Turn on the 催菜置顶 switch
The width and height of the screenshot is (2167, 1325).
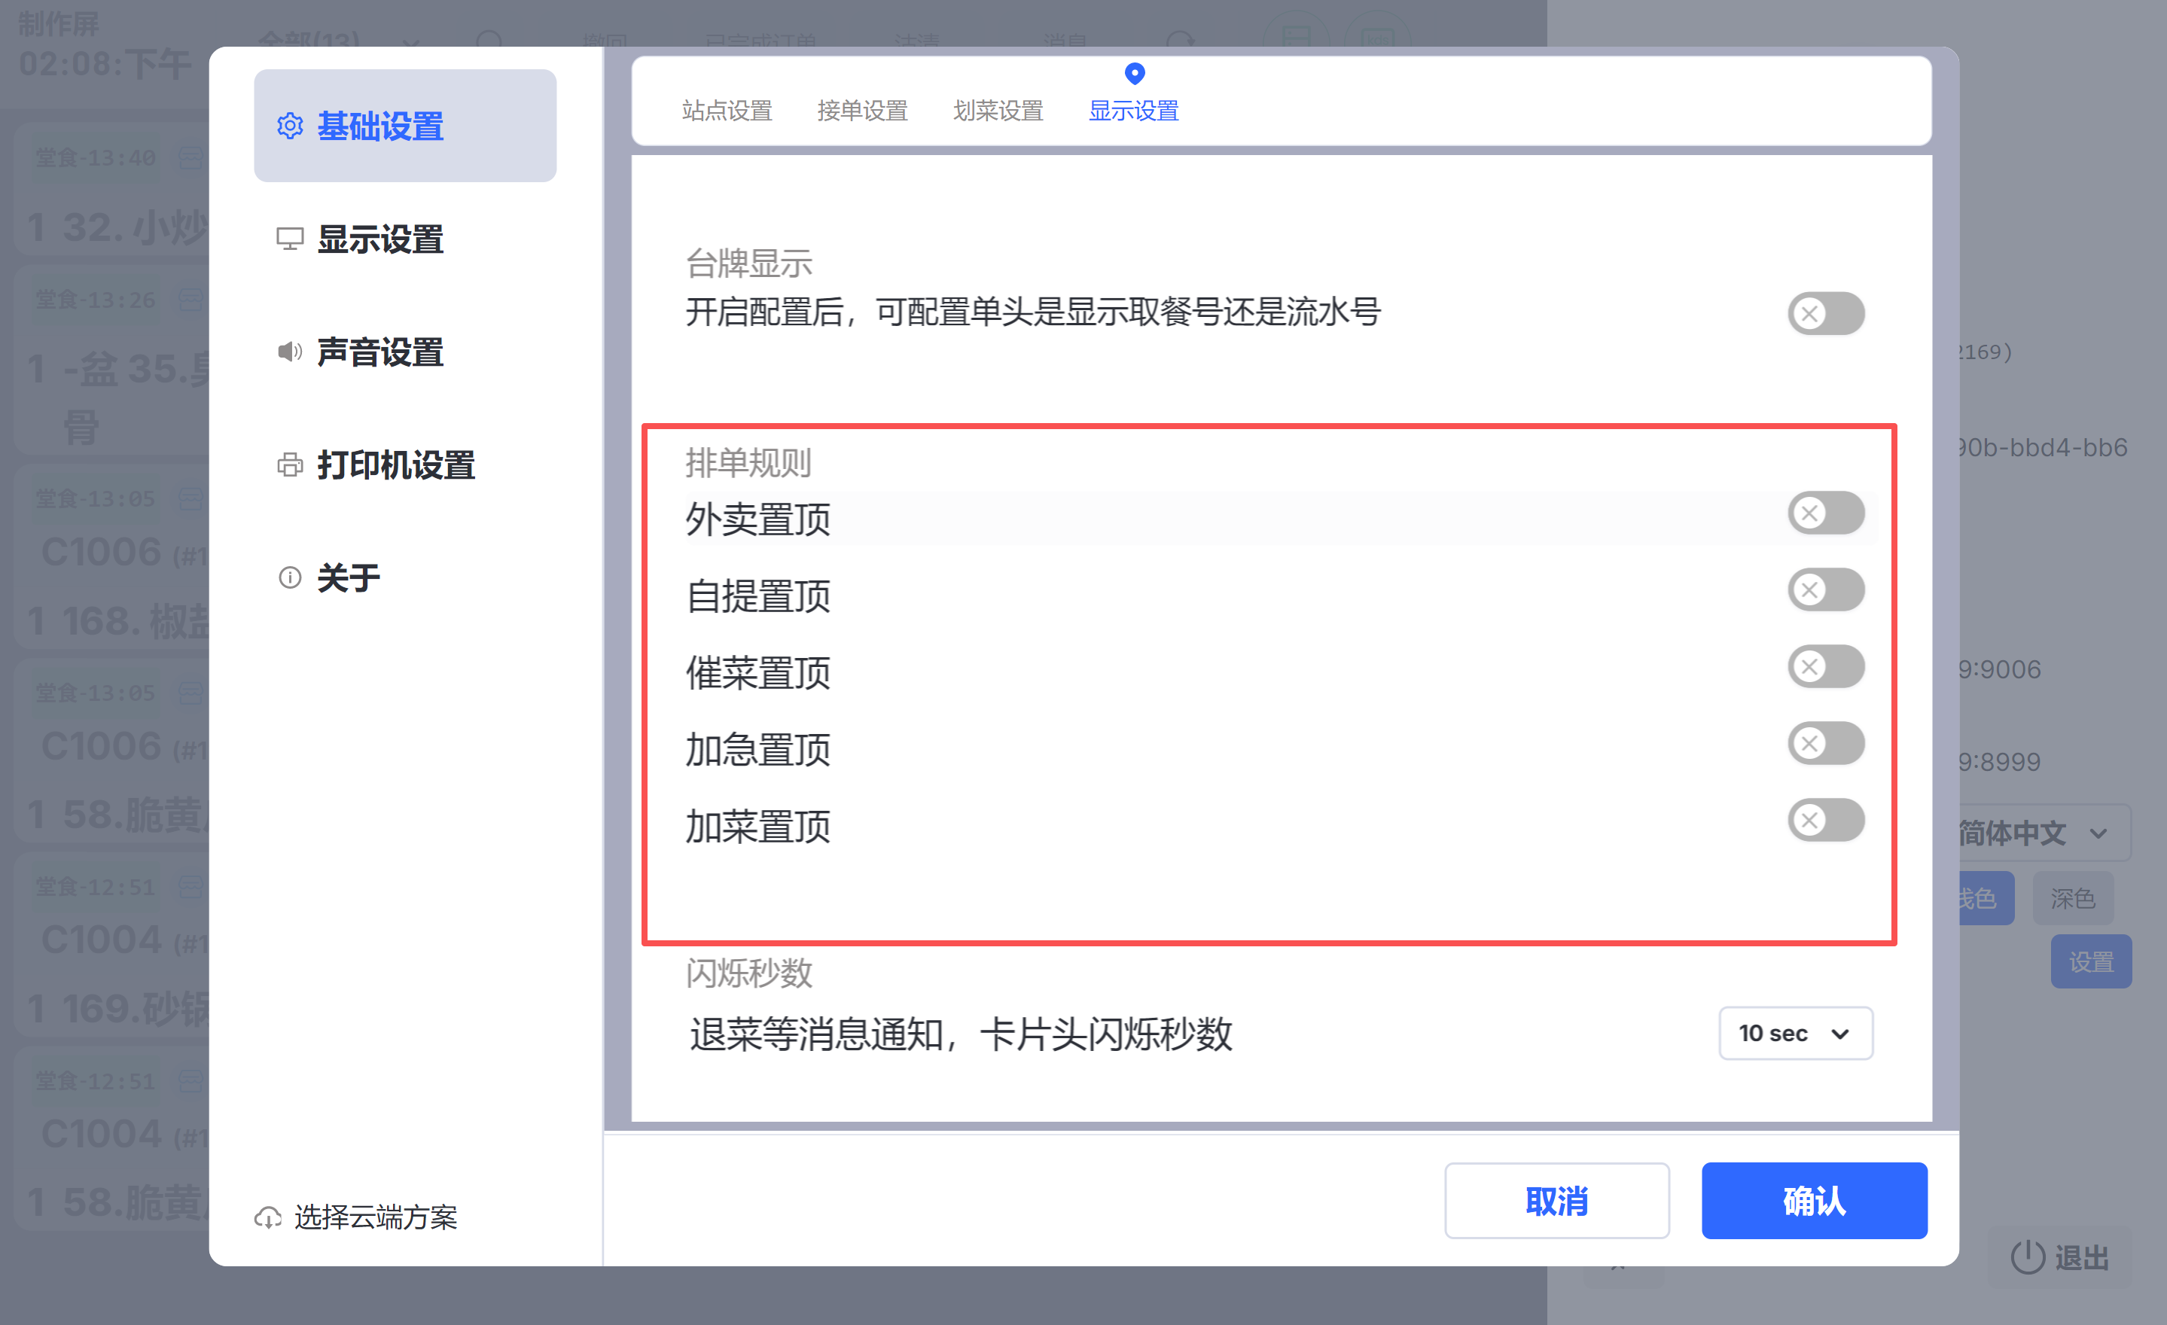pos(1826,666)
